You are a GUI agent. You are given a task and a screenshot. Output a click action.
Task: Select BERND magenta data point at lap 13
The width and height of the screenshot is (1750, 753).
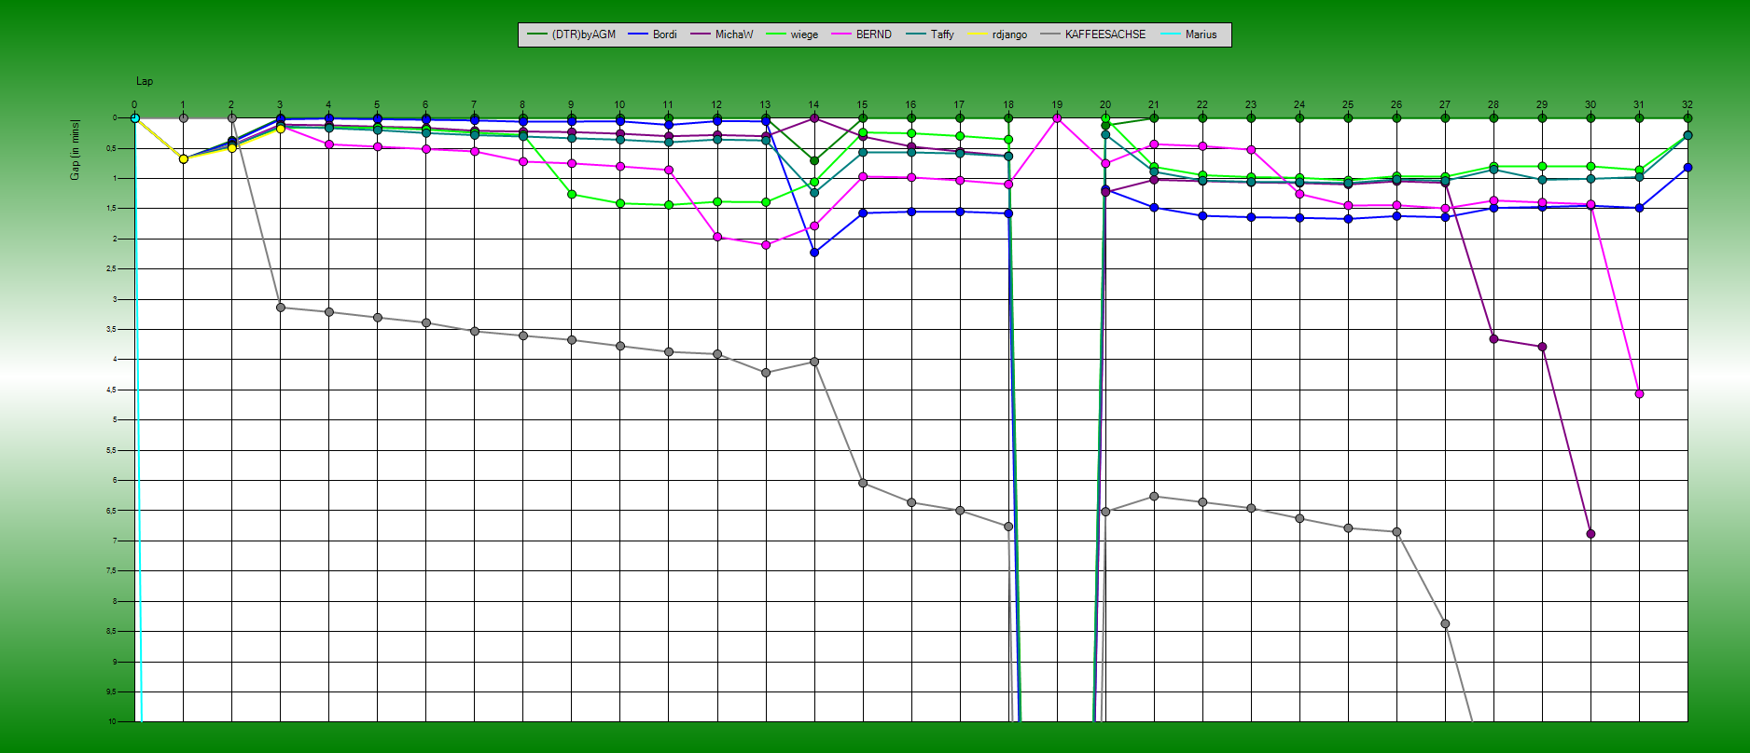pos(766,245)
